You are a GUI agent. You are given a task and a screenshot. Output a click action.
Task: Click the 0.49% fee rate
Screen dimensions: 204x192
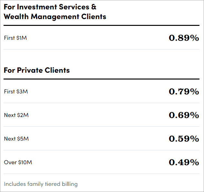pyautogui.click(x=184, y=162)
